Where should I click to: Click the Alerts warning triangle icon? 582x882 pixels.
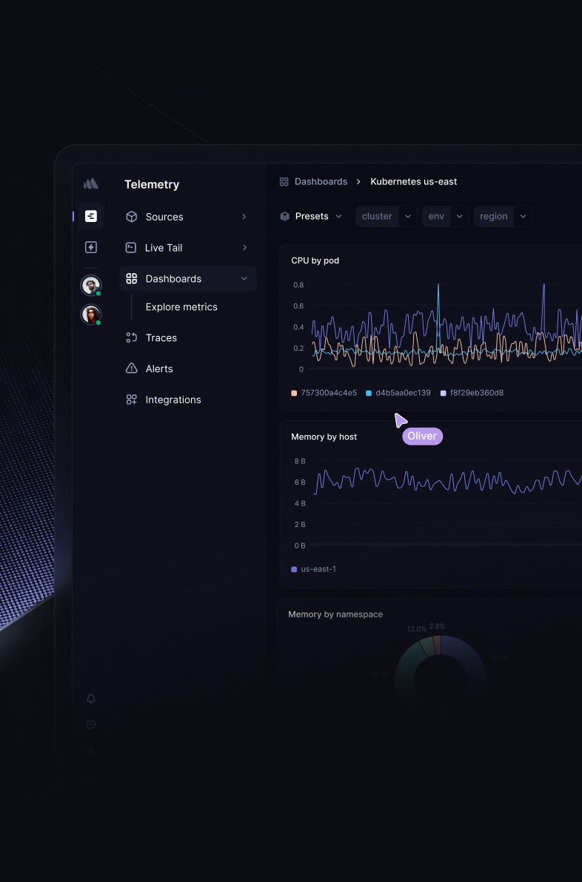(131, 368)
